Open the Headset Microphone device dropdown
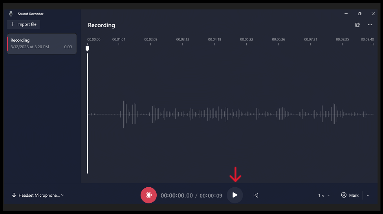 click(x=38, y=195)
